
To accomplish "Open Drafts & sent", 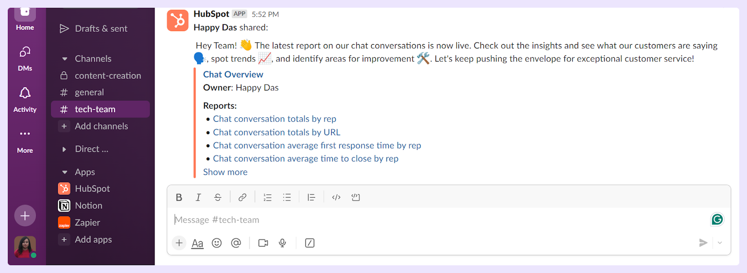I will click(93, 28).
